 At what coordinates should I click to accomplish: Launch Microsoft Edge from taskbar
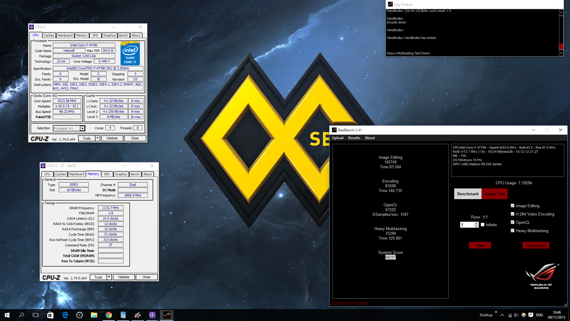(x=65, y=315)
